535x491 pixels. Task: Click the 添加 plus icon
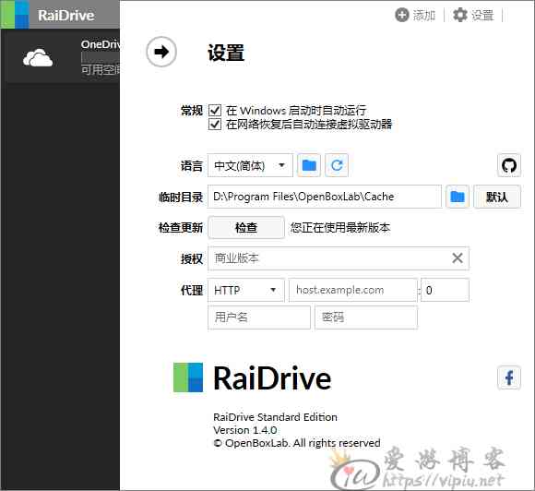401,15
